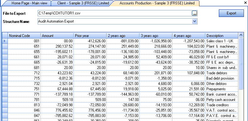Click Trade creditors description cell
Viewport: 248px width, 121px height.
(222, 105)
